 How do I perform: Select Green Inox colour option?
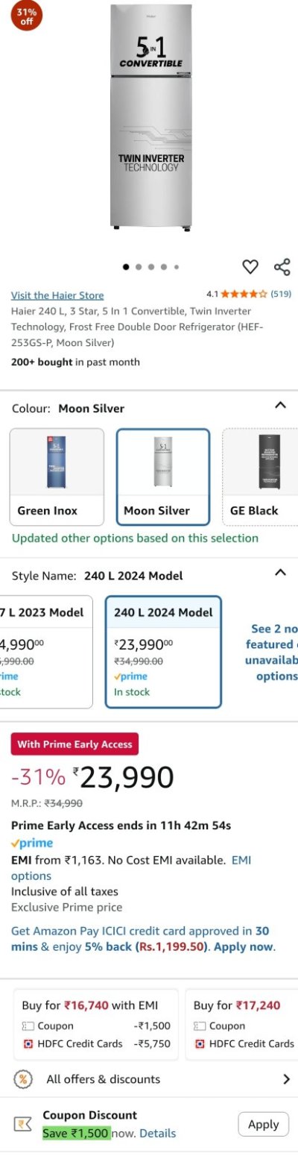pos(57,477)
